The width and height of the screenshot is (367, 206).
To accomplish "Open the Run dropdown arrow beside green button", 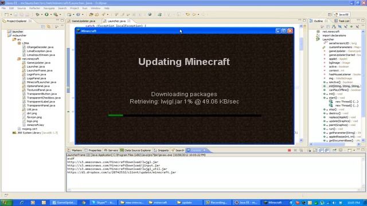I will pos(51,15).
